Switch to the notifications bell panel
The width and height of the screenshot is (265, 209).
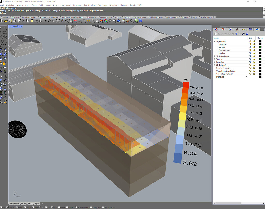click(x=257, y=29)
